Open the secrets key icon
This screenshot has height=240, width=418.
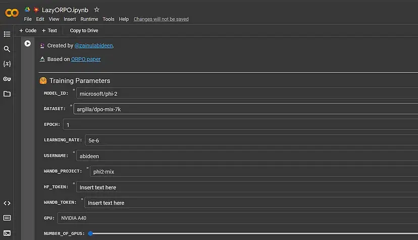[7, 79]
